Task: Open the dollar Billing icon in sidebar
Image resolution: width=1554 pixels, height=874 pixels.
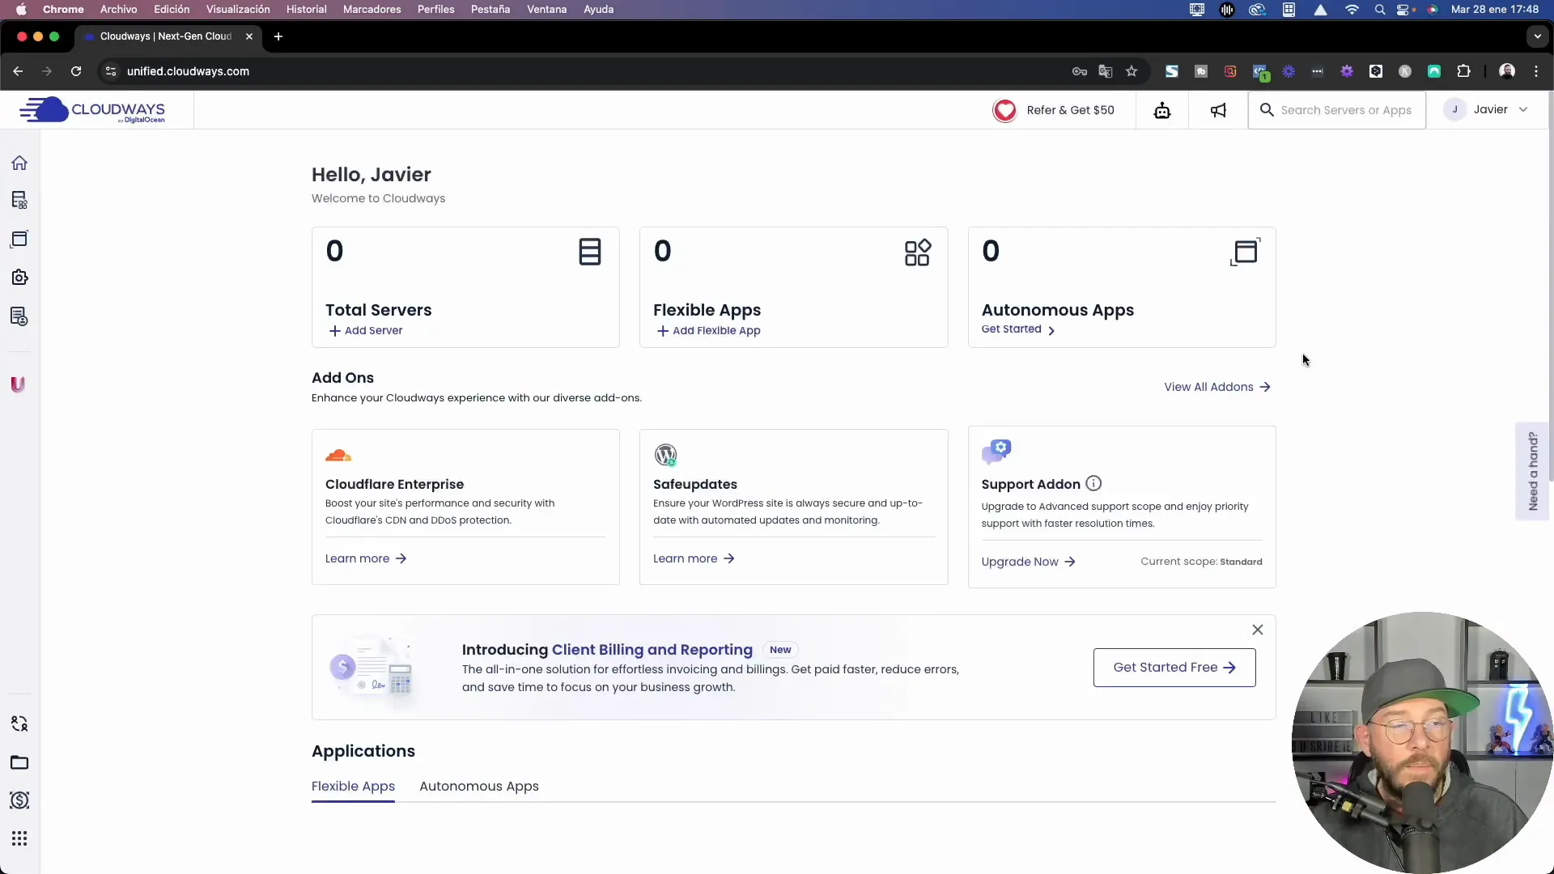Action: 19,800
